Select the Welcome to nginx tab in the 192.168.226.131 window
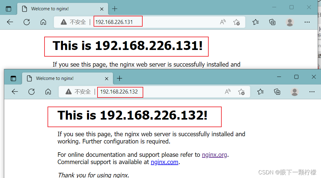Viewport: 321px width, 178px height. [63, 9]
